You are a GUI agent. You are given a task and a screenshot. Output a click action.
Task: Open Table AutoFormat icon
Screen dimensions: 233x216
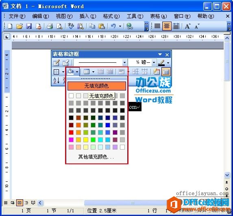156,72
